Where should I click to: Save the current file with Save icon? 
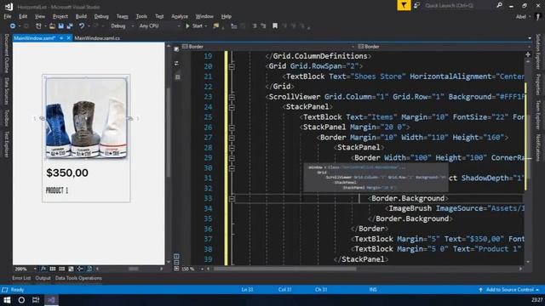[x=60, y=26]
